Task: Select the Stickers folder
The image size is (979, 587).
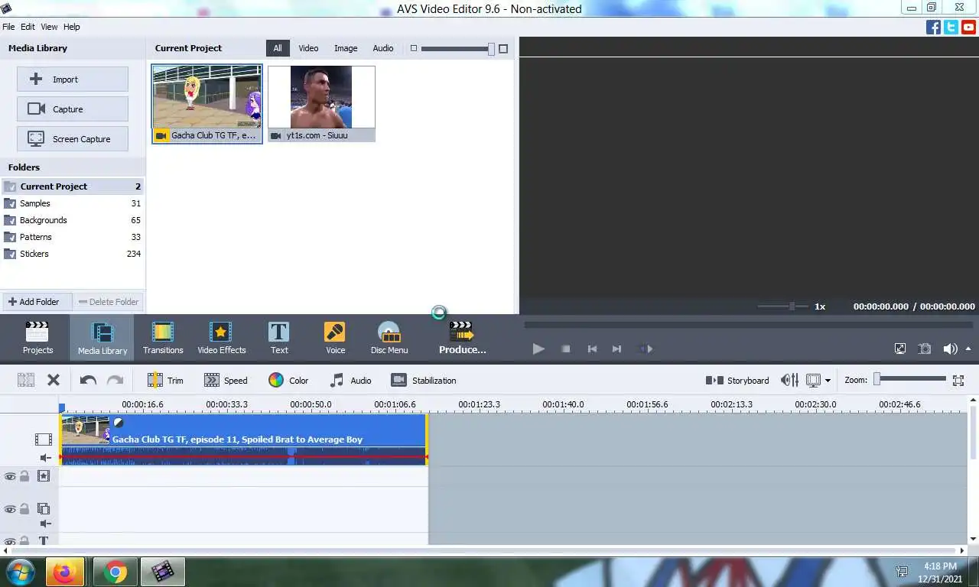Action: pos(73,254)
